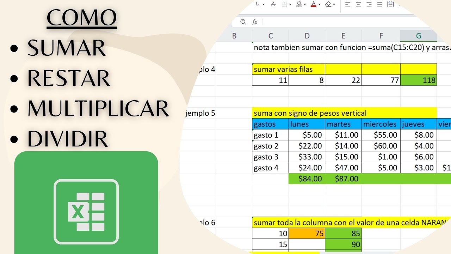Screen dimensions: 451x254
Task: Select the 'miercoles' header cell
Action: click(381, 124)
